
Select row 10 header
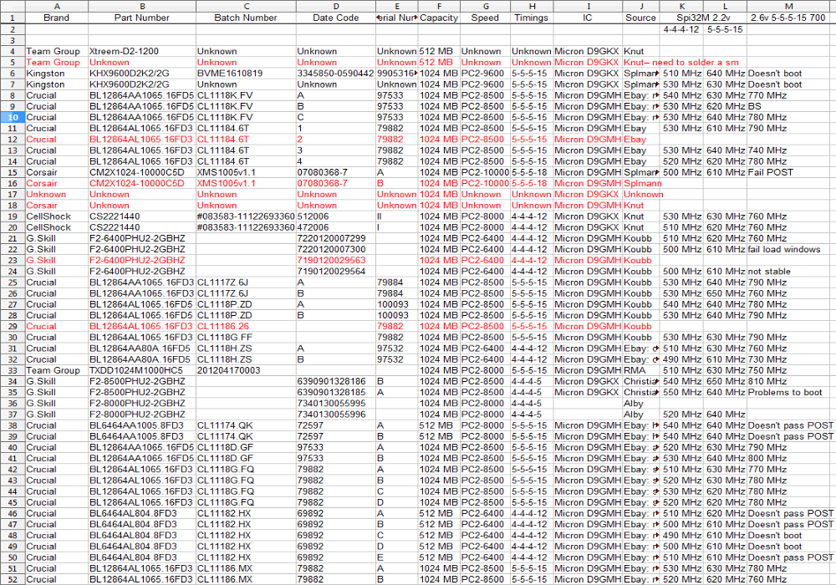click(13, 117)
